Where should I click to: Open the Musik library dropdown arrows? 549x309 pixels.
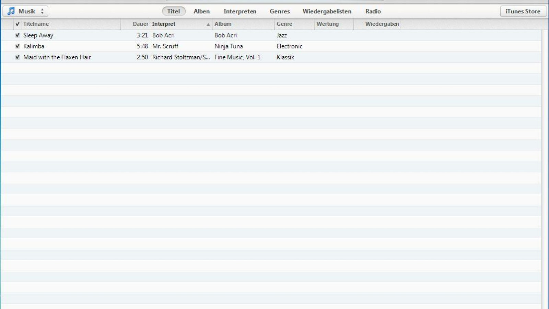point(42,11)
